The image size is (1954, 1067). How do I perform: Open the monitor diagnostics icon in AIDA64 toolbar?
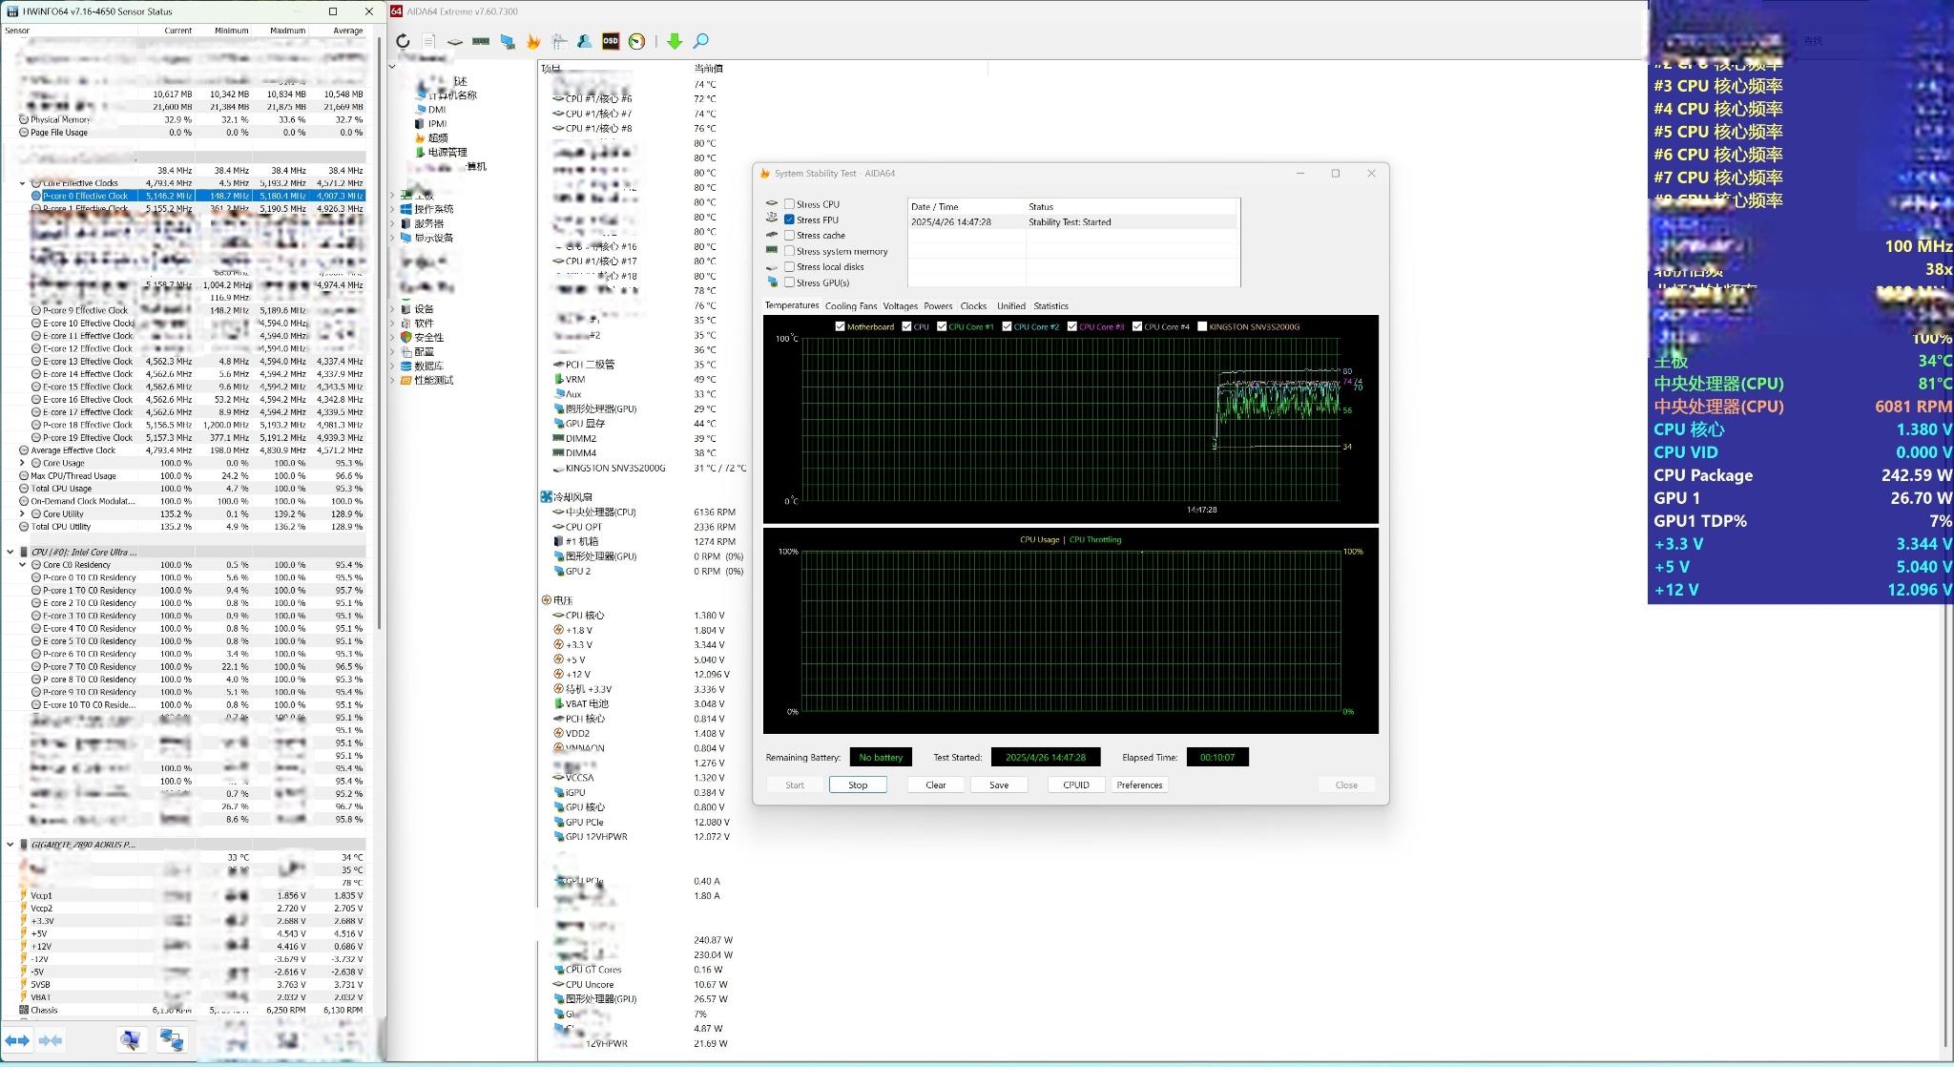tap(508, 41)
